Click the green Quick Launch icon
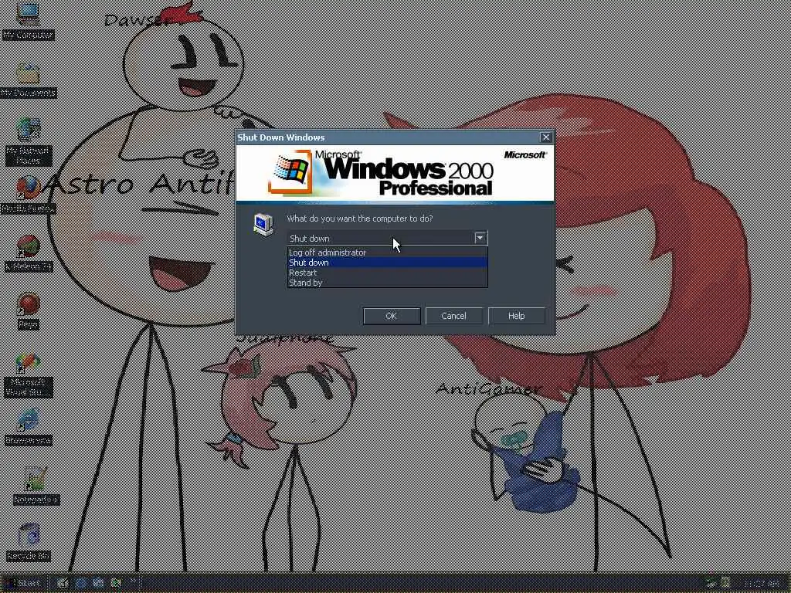Screen dimensions: 791x593 116,583
